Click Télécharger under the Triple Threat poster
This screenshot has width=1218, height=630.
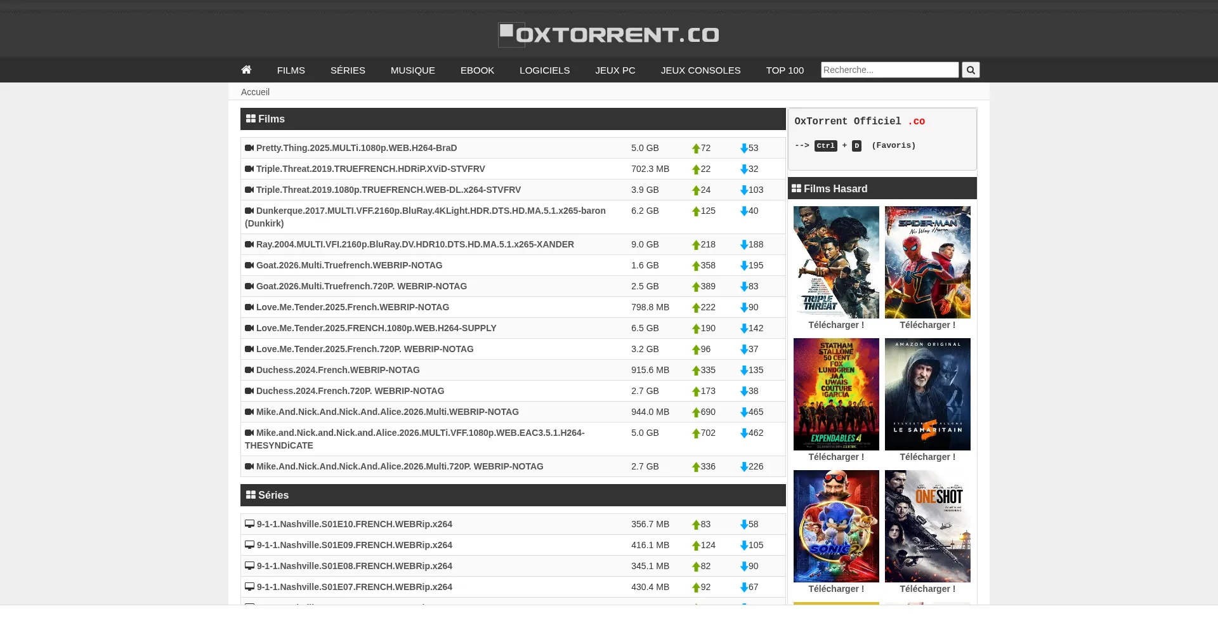tap(836, 325)
